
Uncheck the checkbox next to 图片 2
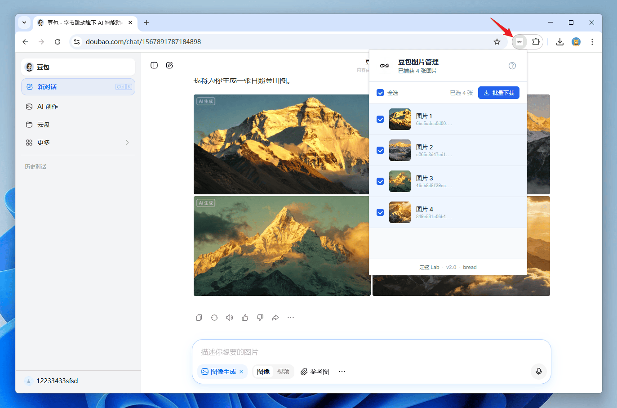380,150
